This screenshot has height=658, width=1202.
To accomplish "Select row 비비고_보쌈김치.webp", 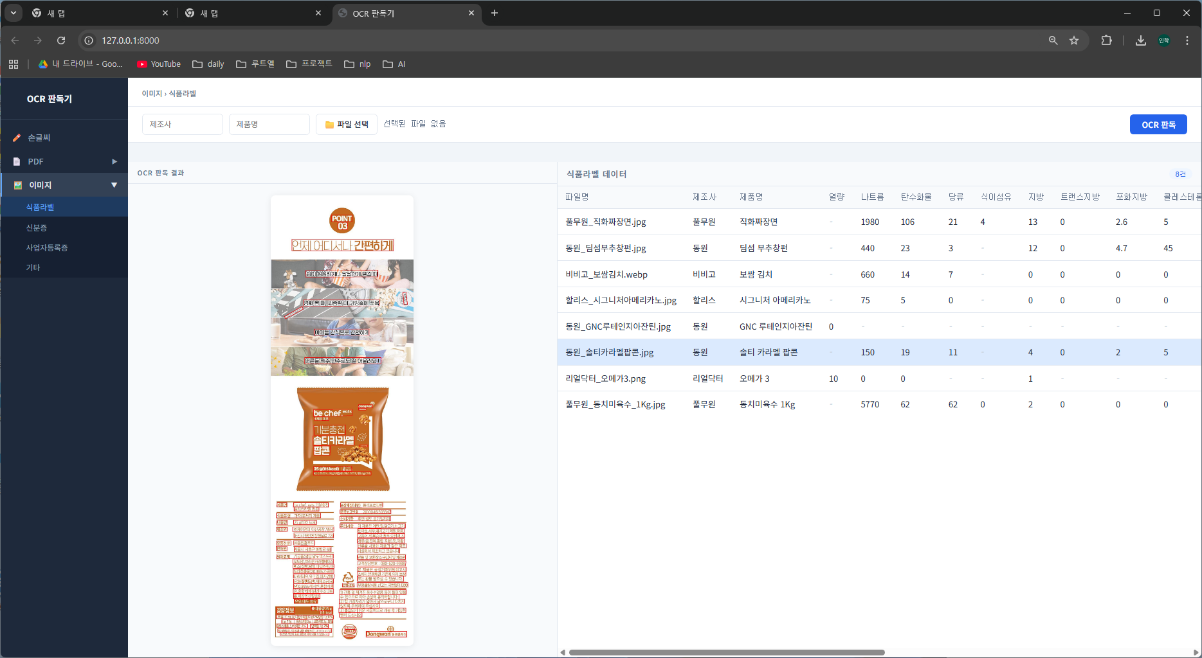I will pos(879,274).
